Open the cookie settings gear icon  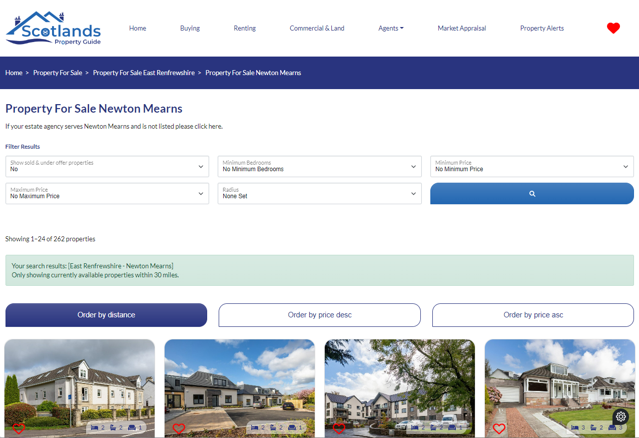(620, 416)
